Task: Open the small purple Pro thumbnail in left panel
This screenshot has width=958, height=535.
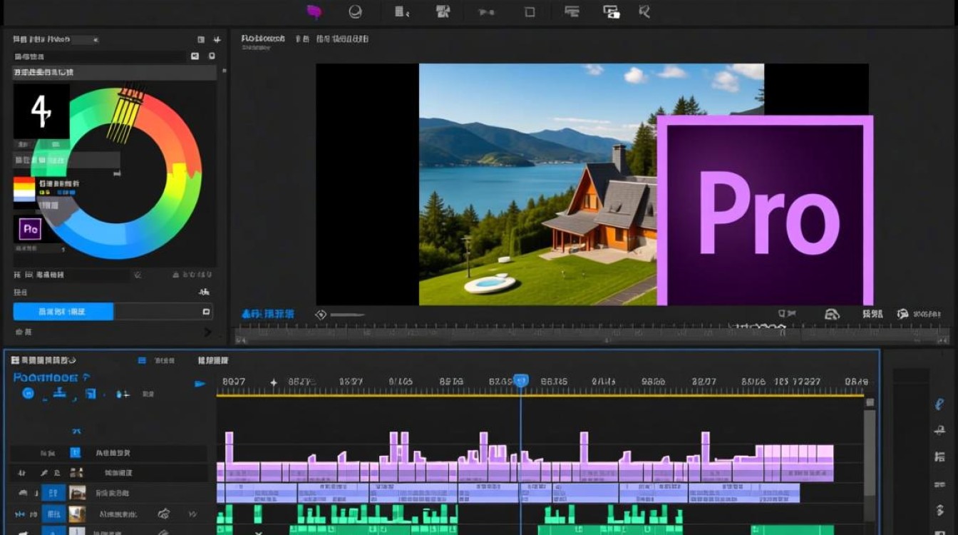Action: [x=30, y=228]
